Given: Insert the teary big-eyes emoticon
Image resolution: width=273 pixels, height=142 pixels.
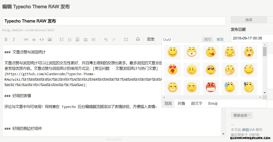Looking at the screenshot, I should coord(211,70).
